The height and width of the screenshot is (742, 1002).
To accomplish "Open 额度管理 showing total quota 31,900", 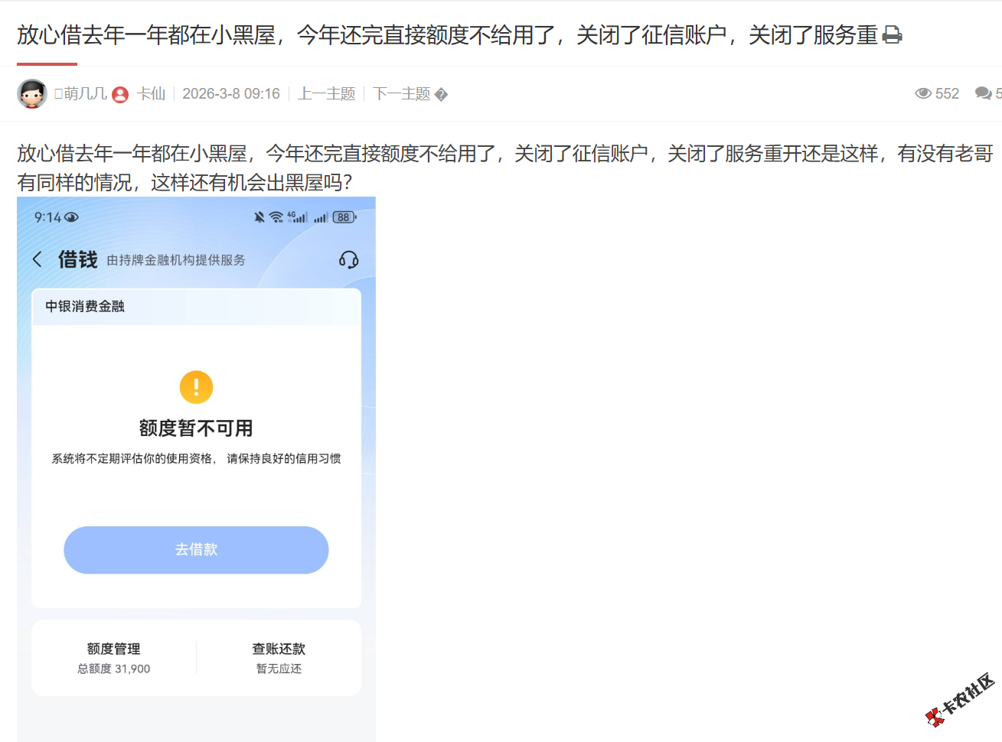I will pyautogui.click(x=113, y=657).
